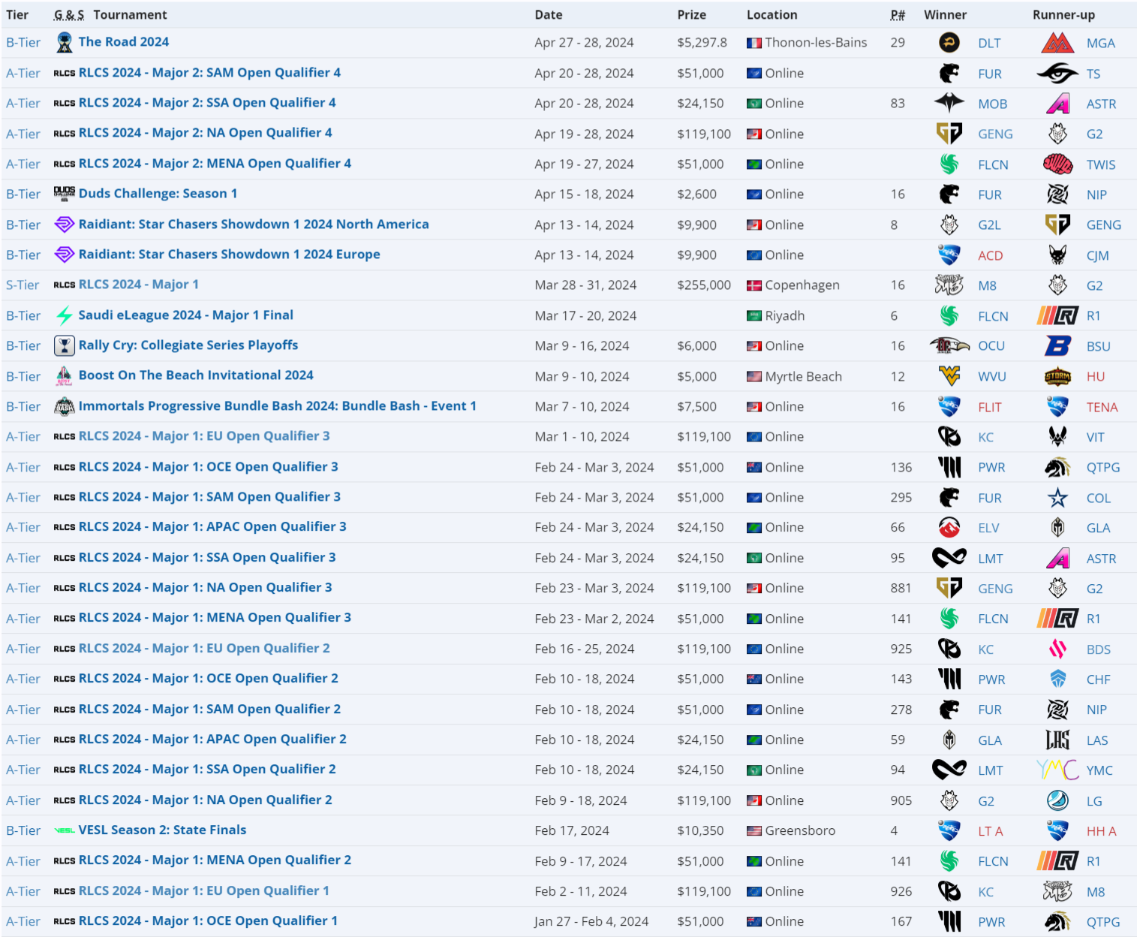This screenshot has width=1137, height=937.
Task: Open Duds Challenge: Season 1 link
Action: click(x=158, y=194)
